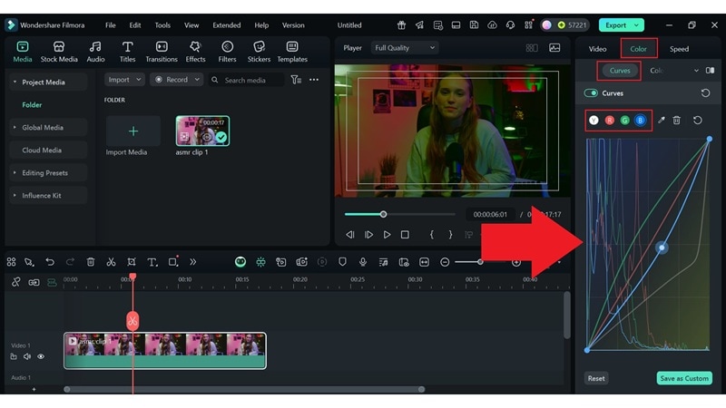Image resolution: width=726 pixels, height=408 pixels.
Task: Open the Export dropdown arrow
Action: pos(637,25)
